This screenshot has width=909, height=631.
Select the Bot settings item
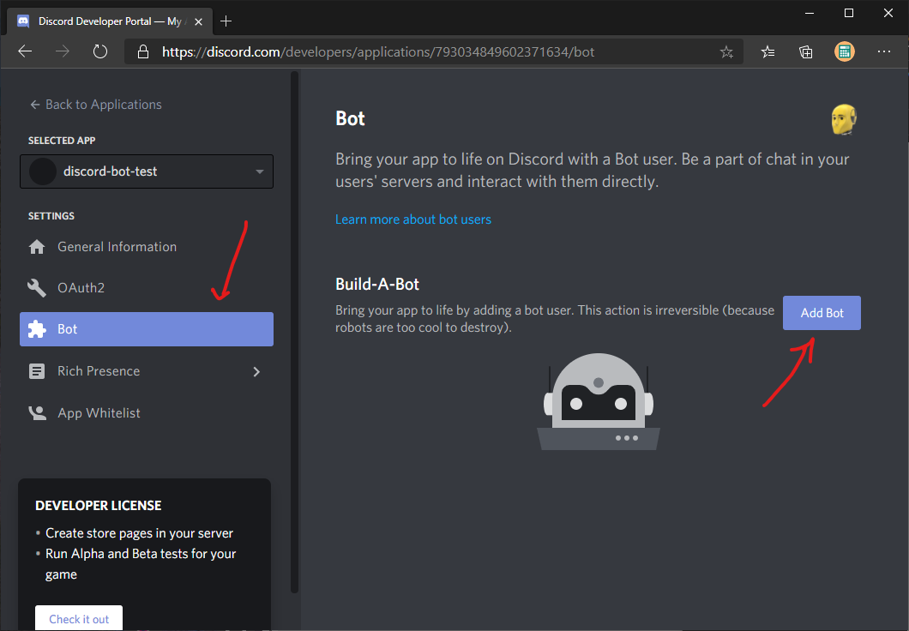pyautogui.click(x=146, y=329)
